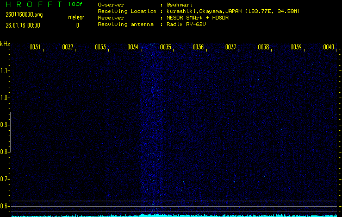Image resolution: width=342 pixels, height=217 pixels.
Task: Click time marker 0035
Action: pos(165,47)
